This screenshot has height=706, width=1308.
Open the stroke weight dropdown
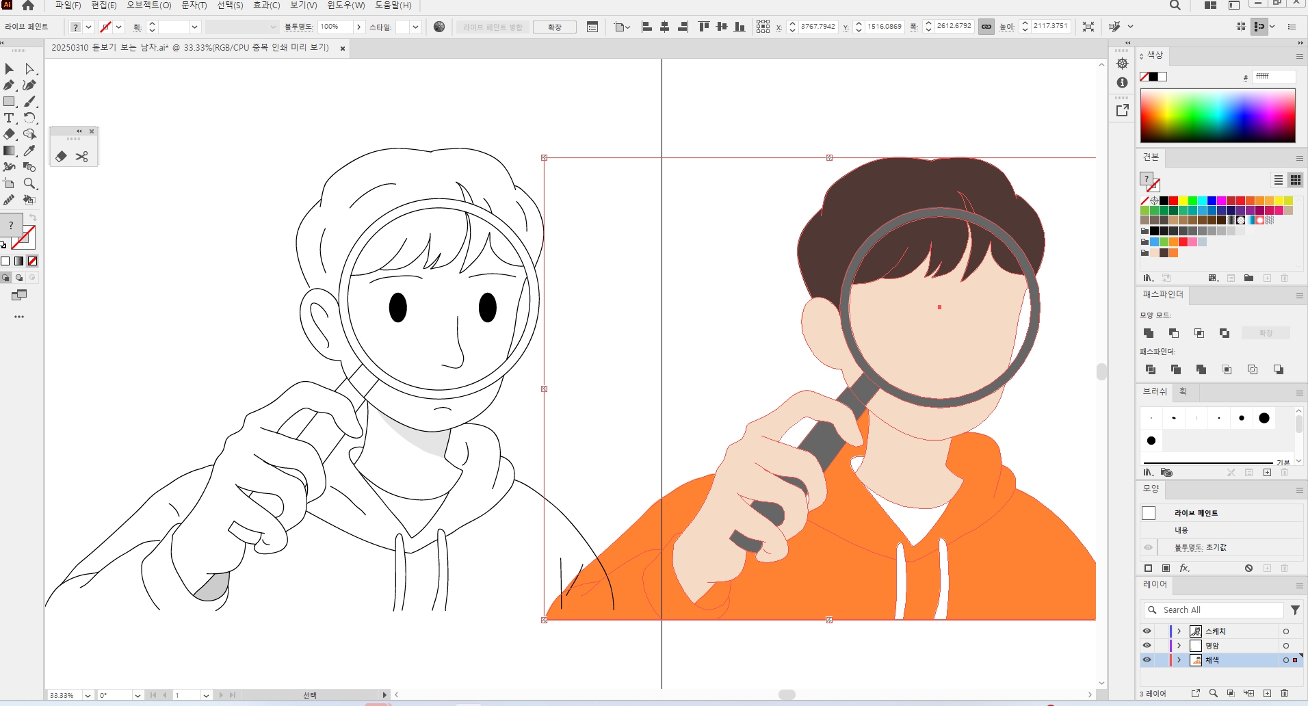(x=195, y=27)
